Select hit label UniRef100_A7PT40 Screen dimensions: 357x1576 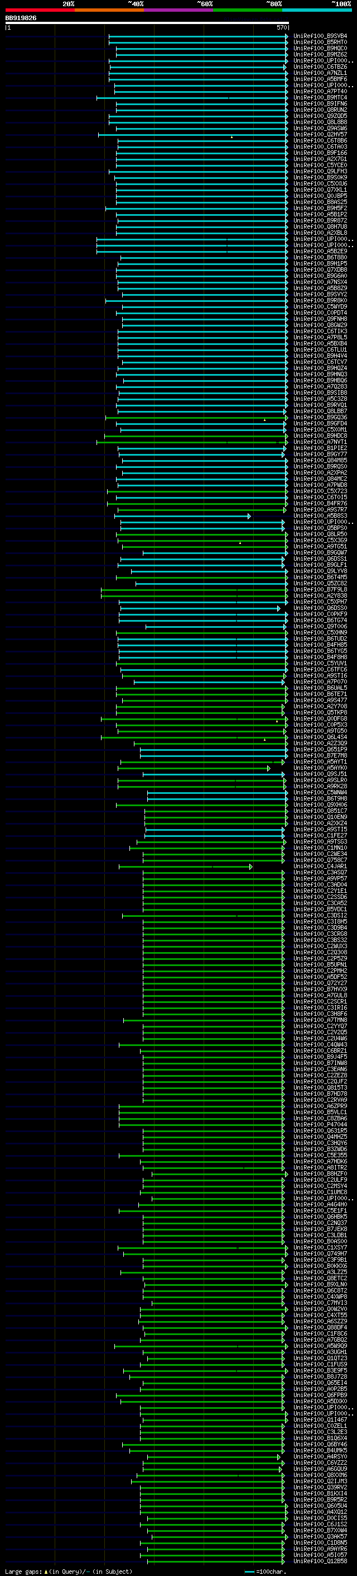(x=320, y=92)
